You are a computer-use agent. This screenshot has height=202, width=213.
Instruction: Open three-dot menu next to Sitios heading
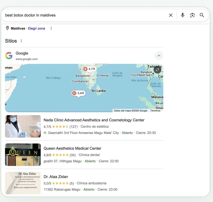[21, 41]
